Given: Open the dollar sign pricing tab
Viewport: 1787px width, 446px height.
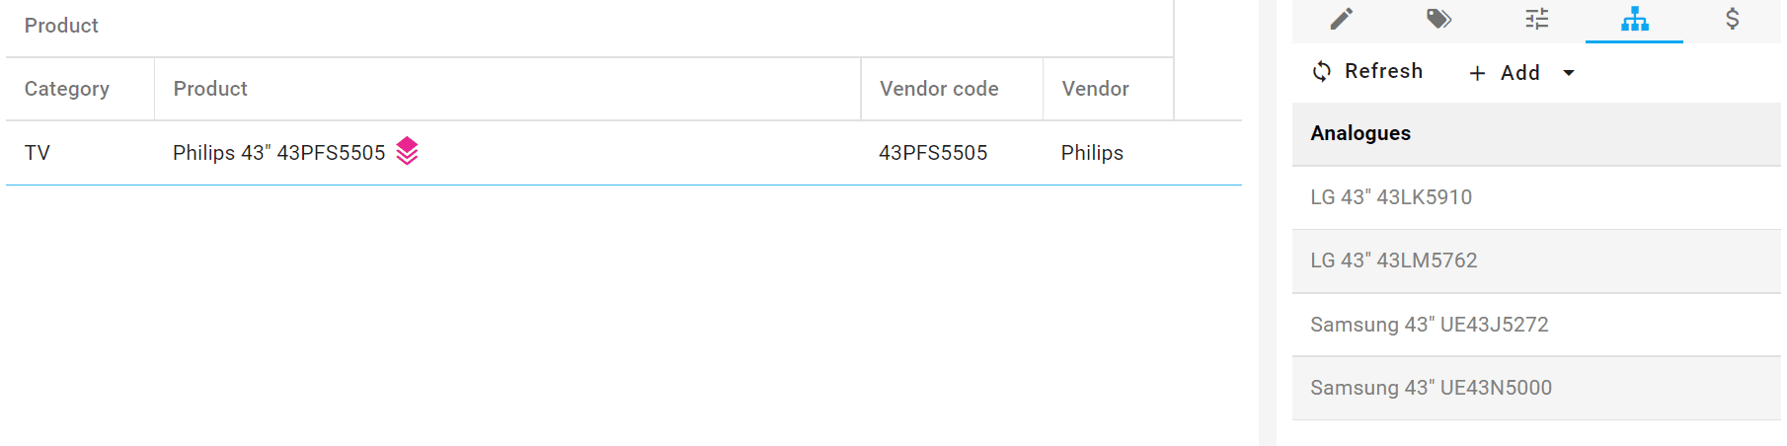Looking at the screenshot, I should (1732, 19).
